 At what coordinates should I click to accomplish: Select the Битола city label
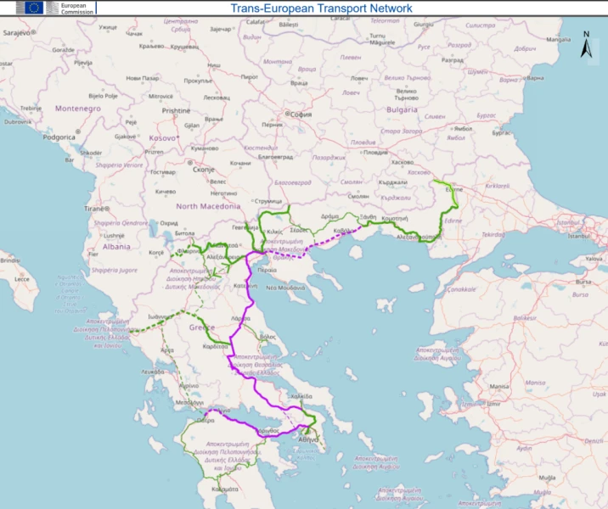[x=184, y=233]
